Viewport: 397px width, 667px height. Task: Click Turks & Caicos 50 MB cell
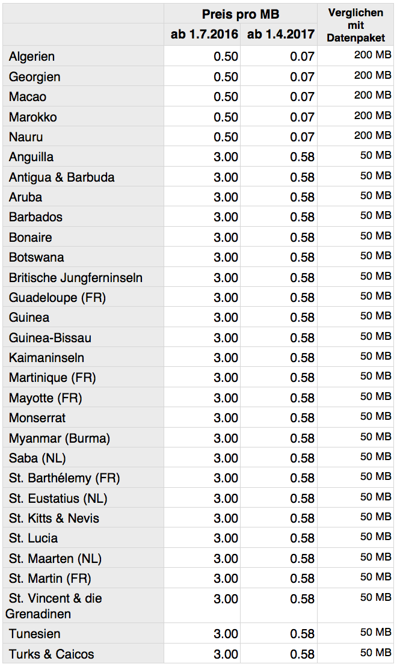point(375,653)
